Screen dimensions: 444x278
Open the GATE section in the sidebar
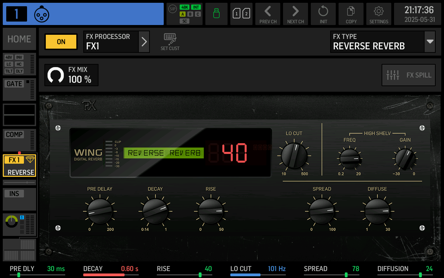point(14,83)
